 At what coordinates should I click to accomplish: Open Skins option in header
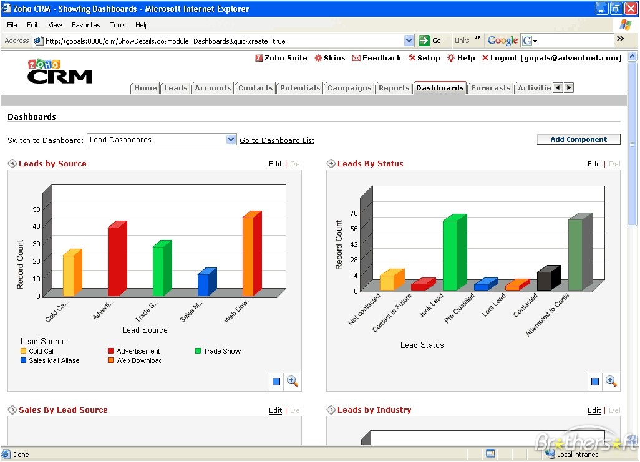330,59
